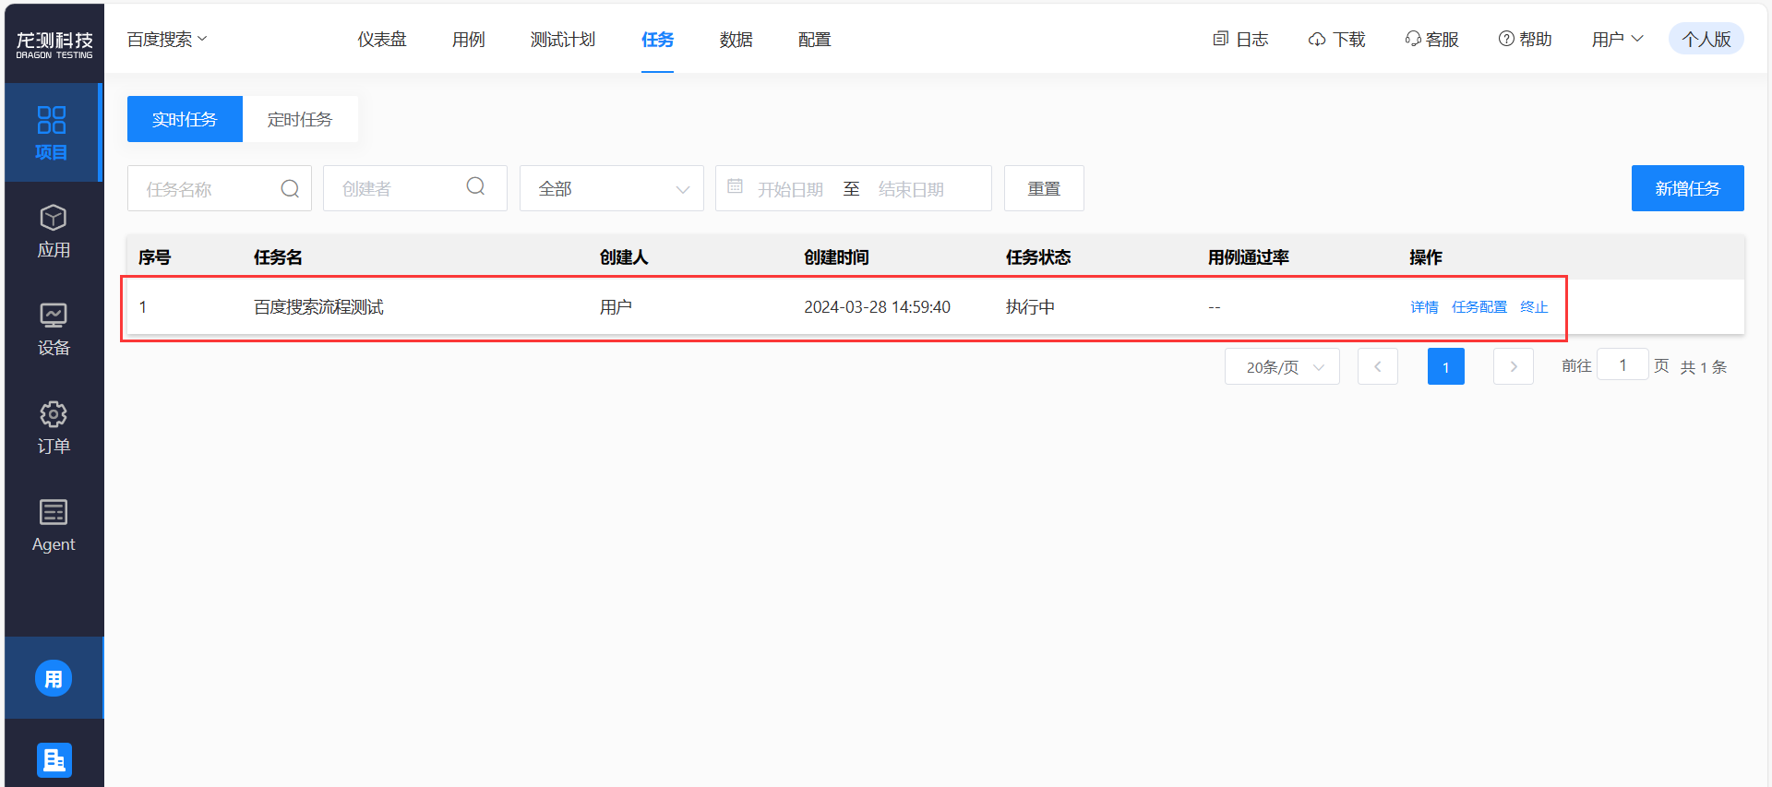Click 终止 to stop 百度搜索流程测试

1534,307
